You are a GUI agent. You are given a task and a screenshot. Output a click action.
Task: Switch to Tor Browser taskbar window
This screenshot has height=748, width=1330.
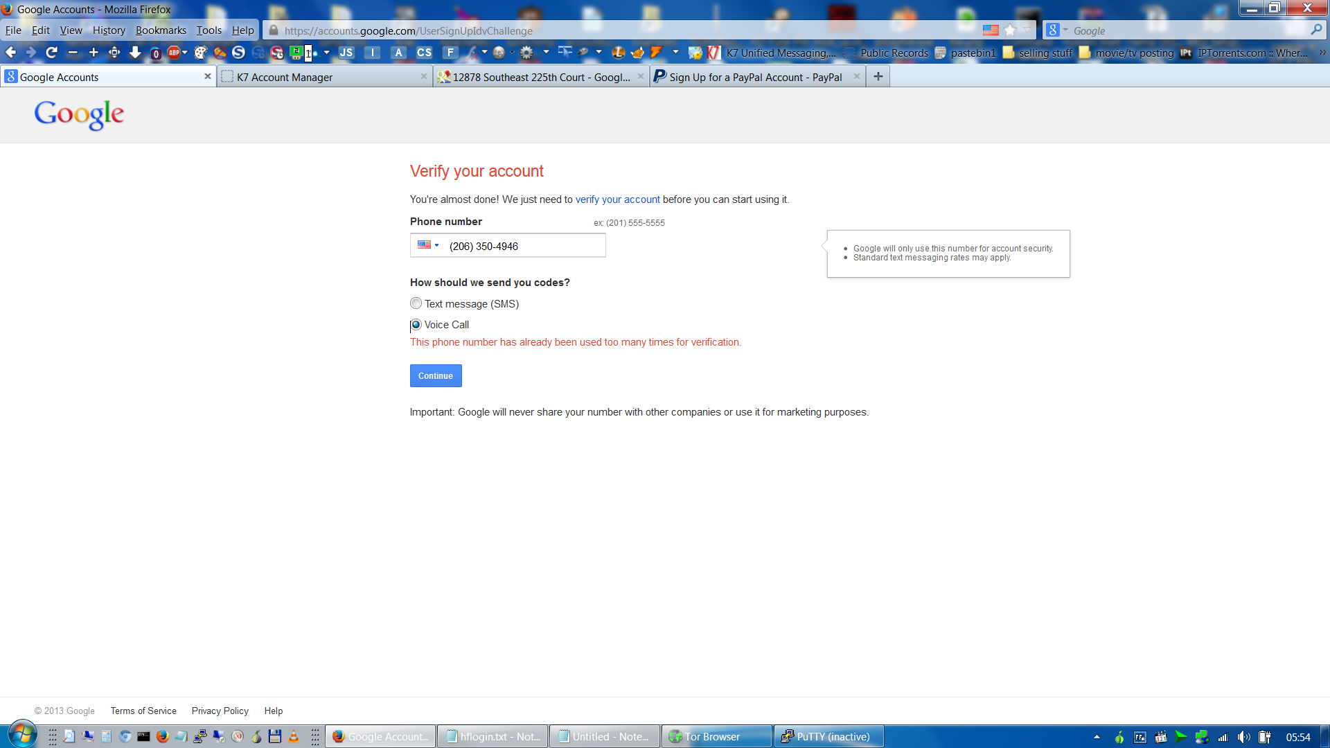[717, 736]
